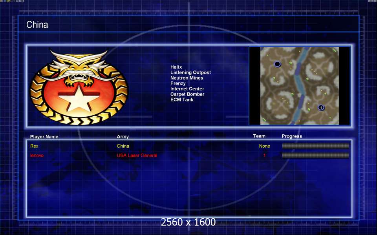Click the 'Team' column header
The image size is (377, 235).
point(259,136)
